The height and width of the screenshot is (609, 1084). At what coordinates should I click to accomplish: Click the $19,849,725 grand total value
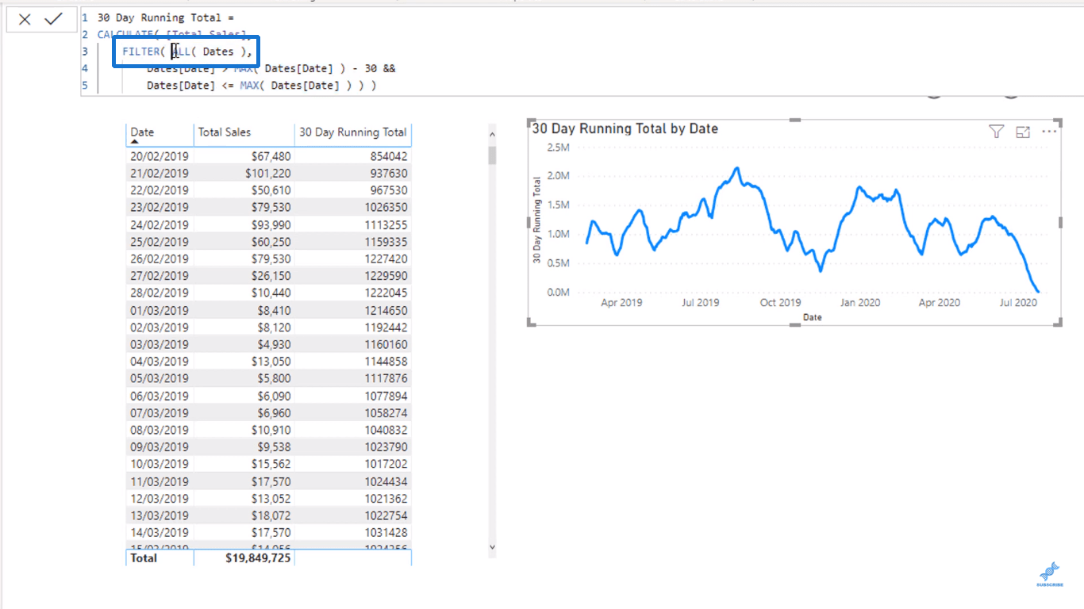pos(258,557)
